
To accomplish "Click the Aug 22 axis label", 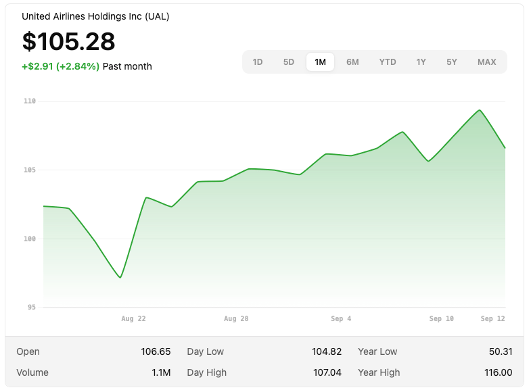I will click(x=133, y=318).
